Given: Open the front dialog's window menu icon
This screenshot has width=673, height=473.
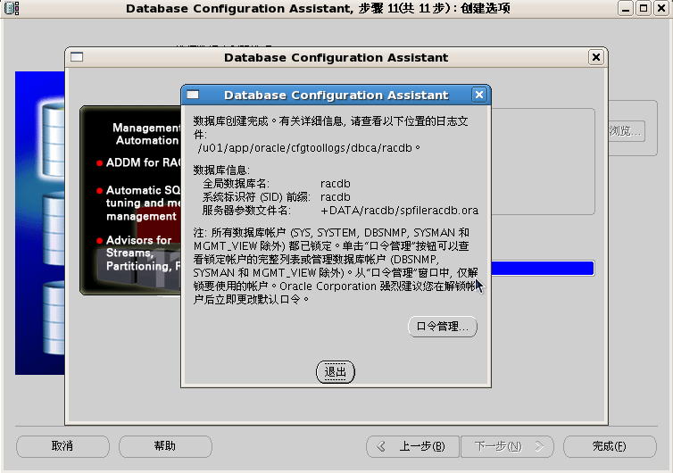Looking at the screenshot, I should point(193,95).
